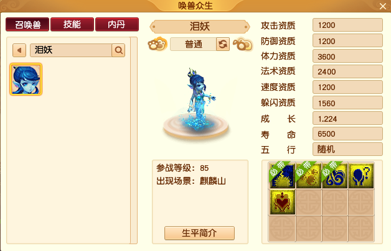
Task: Click the back arrow left of search field
Action: [x=19, y=50]
